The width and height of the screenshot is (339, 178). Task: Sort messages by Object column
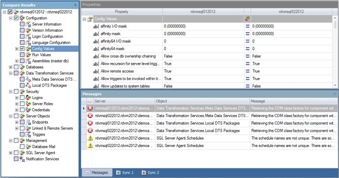[x=202, y=101]
